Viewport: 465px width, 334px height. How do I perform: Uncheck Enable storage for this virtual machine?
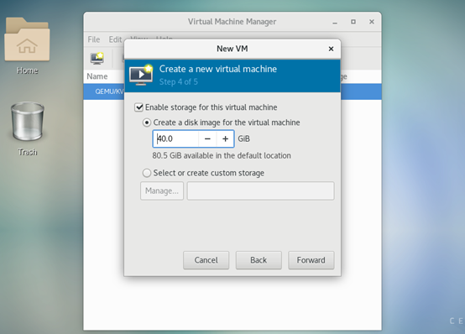coord(138,107)
